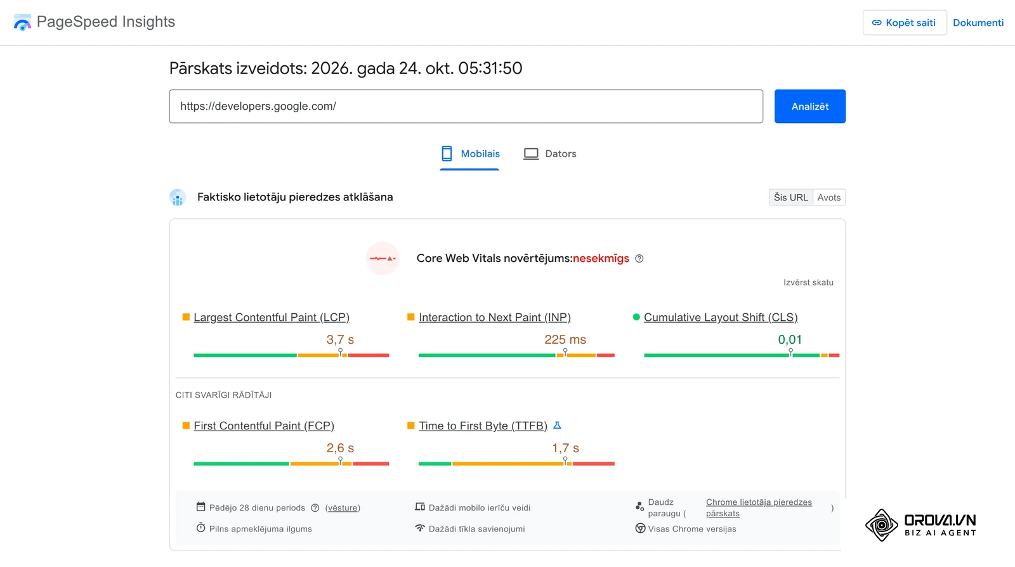Click the Chrome icon for Visas Chrome versijas

[x=640, y=528]
